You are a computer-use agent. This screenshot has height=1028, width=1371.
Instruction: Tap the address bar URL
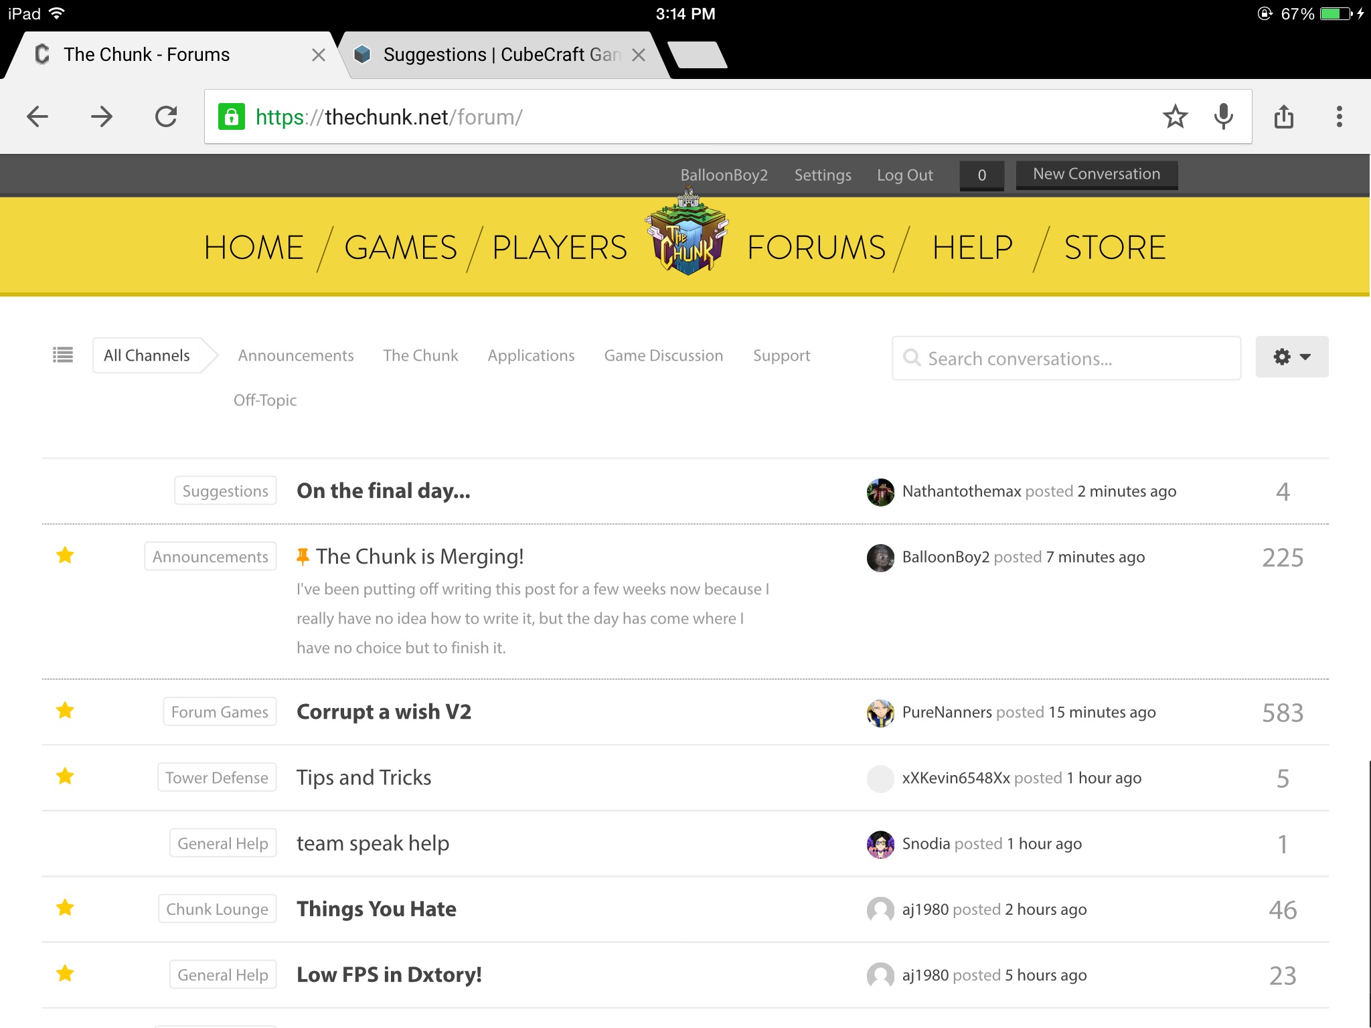(389, 117)
